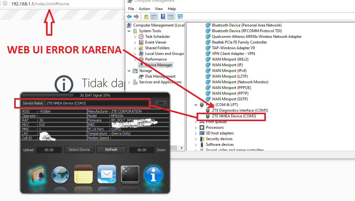Click the Disk Management icon in tree
This screenshot has height=201, width=355.
coord(141,76)
